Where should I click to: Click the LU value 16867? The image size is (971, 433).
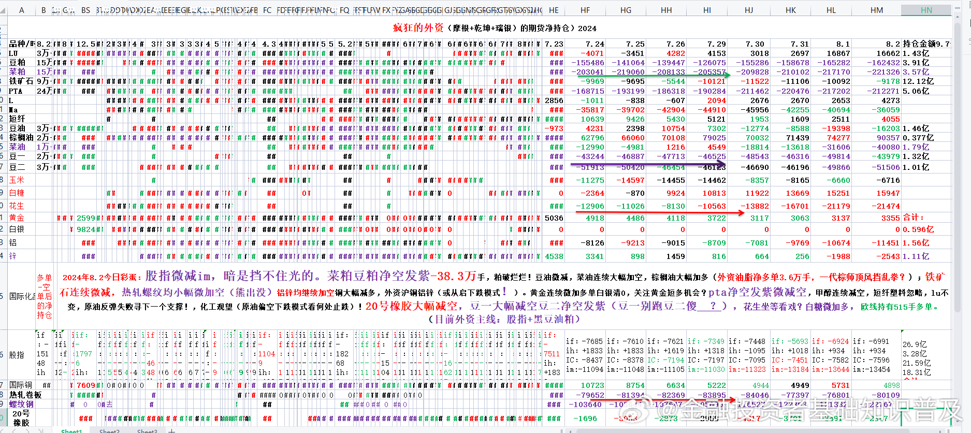(x=838, y=53)
